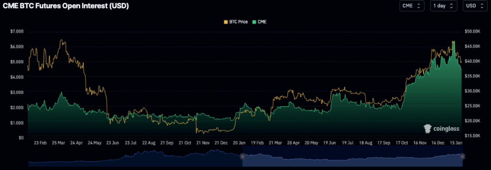The image size is (491, 170).
Task: Click the 17 Oct date label
Action: point(403,143)
